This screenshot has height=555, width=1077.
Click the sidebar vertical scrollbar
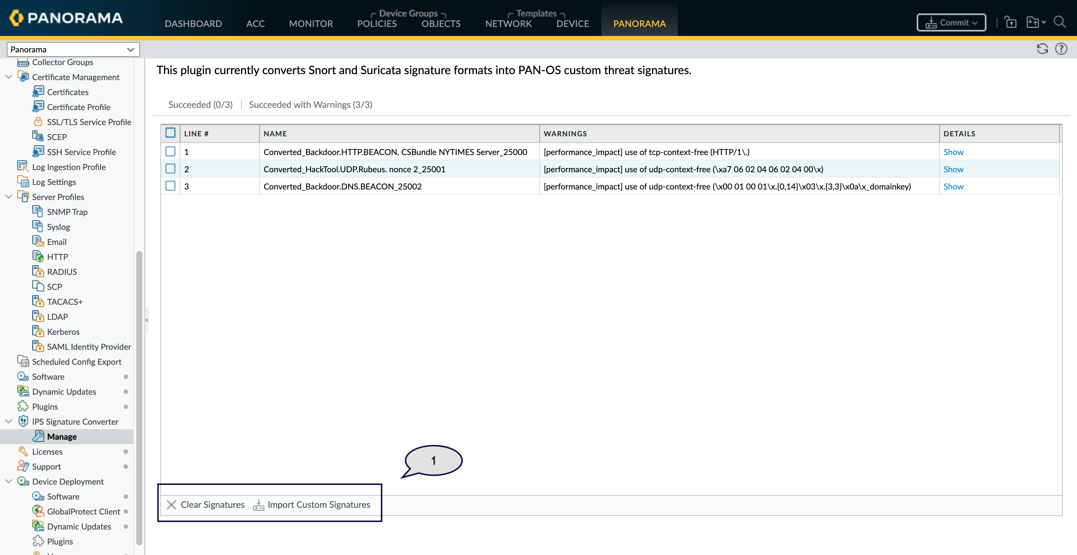[x=139, y=397]
